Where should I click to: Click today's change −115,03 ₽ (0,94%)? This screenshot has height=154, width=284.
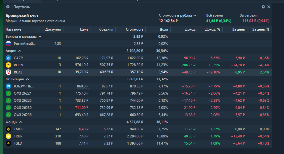[255, 21]
